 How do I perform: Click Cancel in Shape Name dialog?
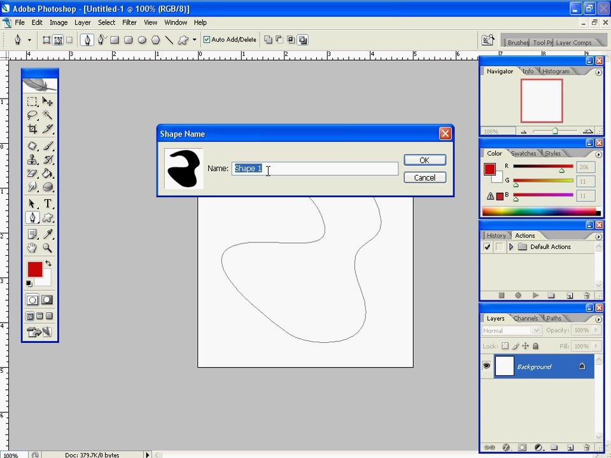pos(425,177)
